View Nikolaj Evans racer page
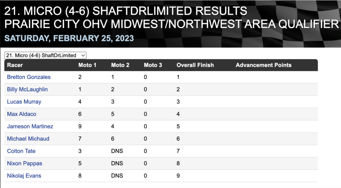341x188 pixels. (24, 176)
